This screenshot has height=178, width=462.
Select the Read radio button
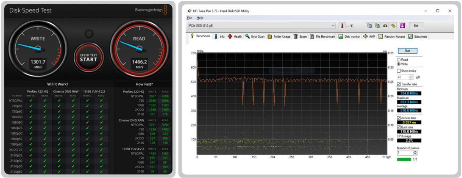[x=399, y=60]
